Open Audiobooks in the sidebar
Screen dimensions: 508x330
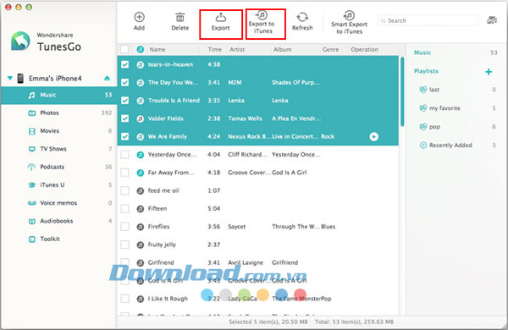point(59,221)
